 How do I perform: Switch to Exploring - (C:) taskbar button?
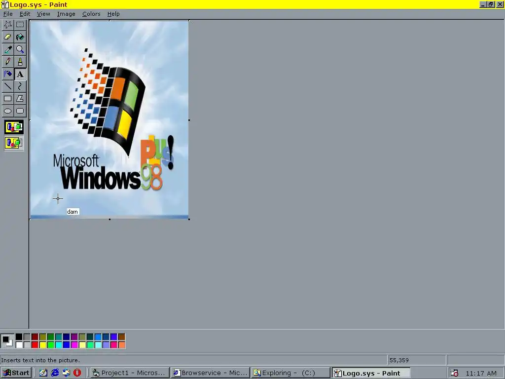coord(291,373)
